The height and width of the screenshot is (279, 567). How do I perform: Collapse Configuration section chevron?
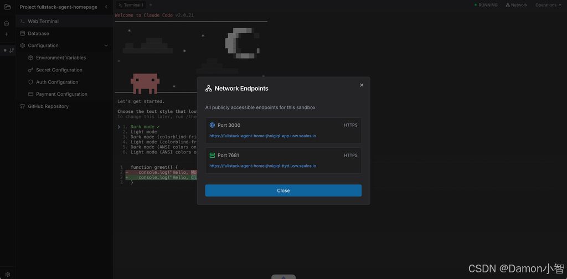click(x=106, y=45)
